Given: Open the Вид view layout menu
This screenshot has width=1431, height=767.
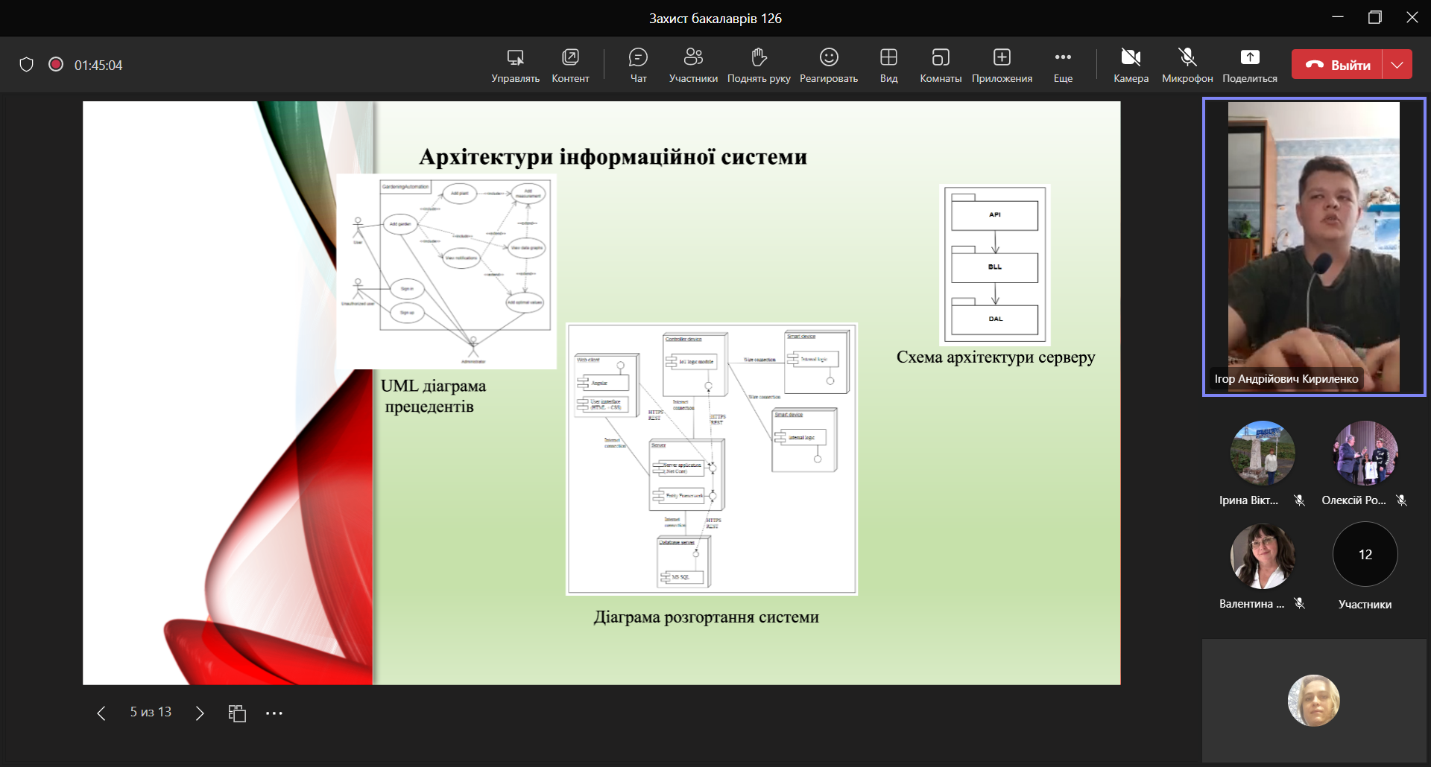Looking at the screenshot, I should (888, 65).
